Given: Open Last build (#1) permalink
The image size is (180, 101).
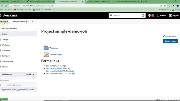Looking at the screenshot, I should [x=56, y=66].
